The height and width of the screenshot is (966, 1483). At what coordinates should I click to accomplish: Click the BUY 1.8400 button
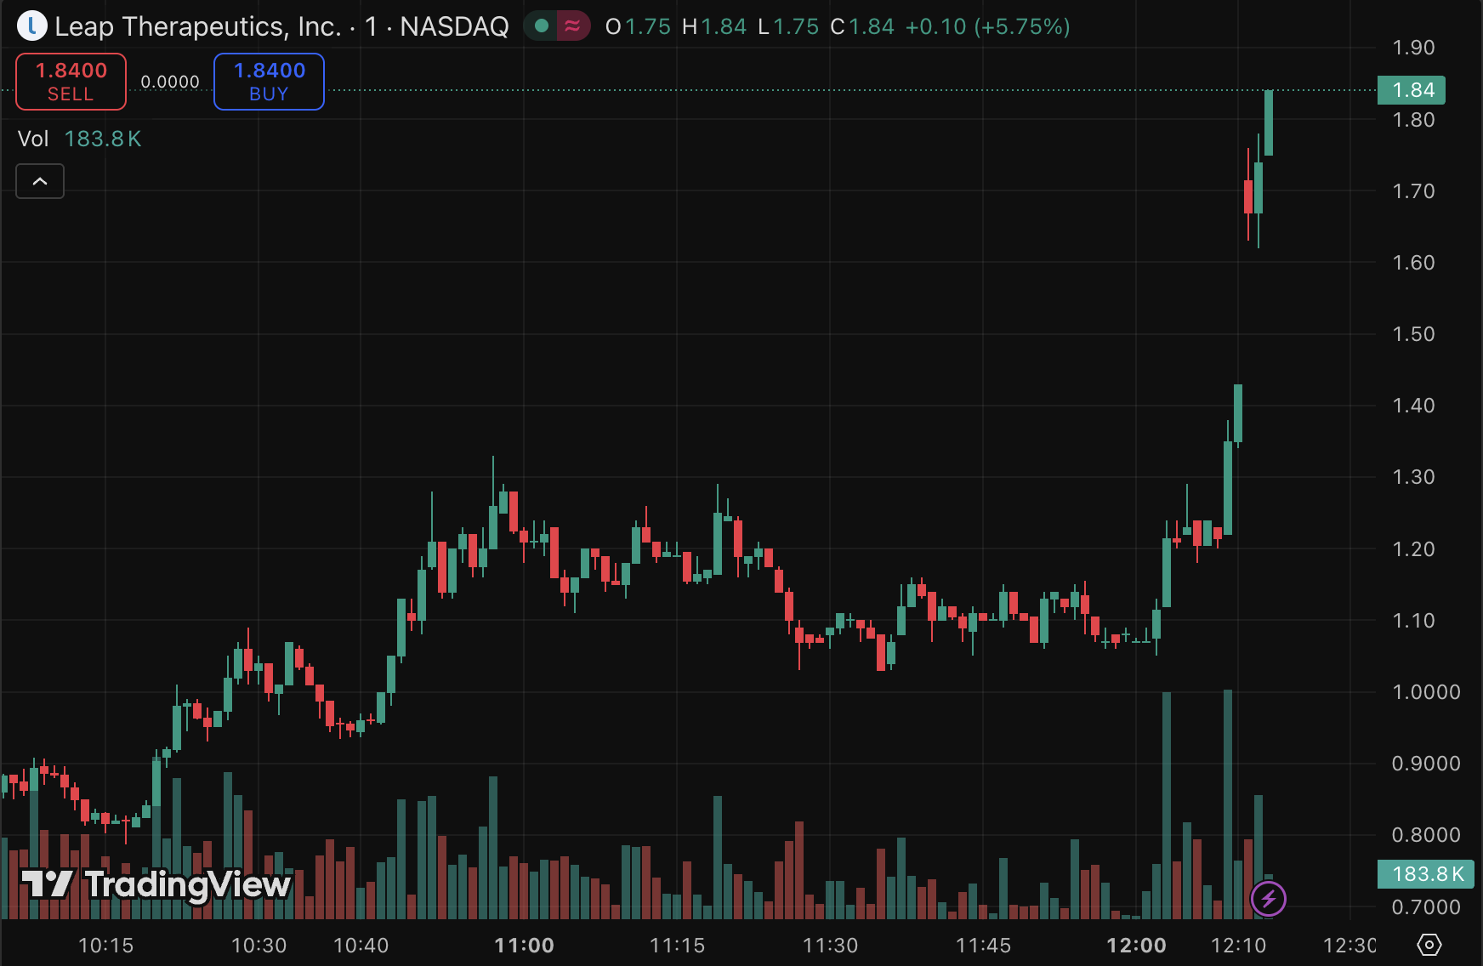coord(269,82)
